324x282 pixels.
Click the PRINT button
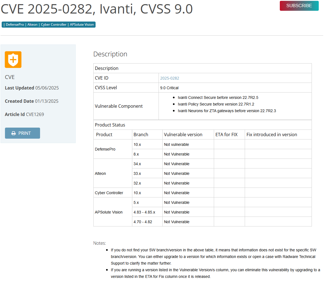pyautogui.click(x=22, y=133)
